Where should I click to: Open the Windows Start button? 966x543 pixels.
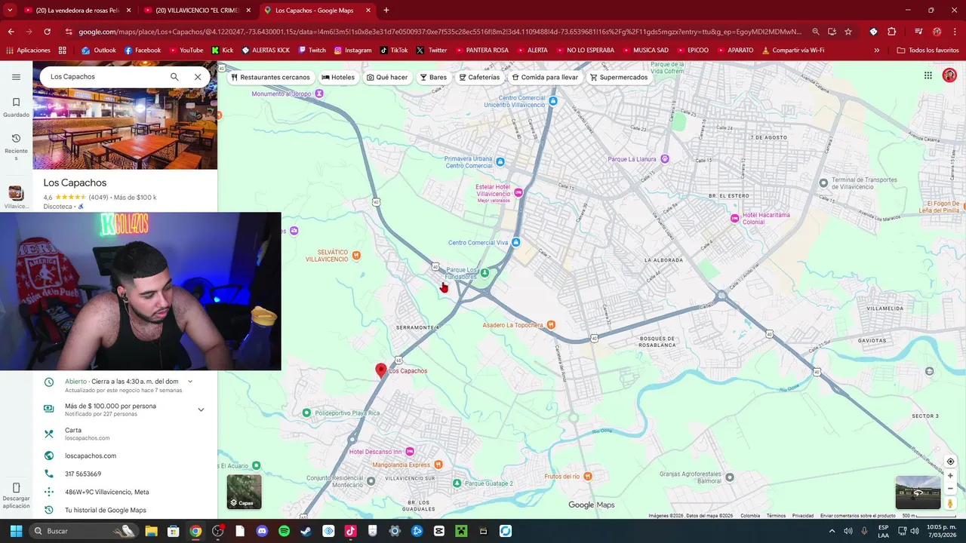coord(16,531)
